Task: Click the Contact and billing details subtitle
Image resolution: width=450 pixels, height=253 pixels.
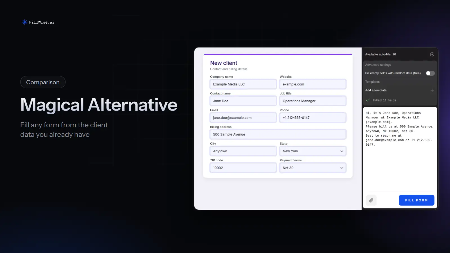Action: click(229, 69)
